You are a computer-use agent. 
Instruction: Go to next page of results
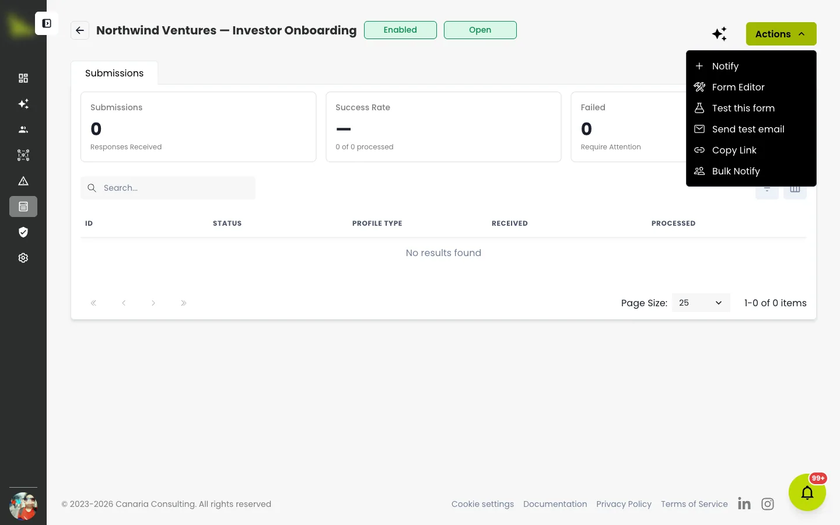click(153, 303)
